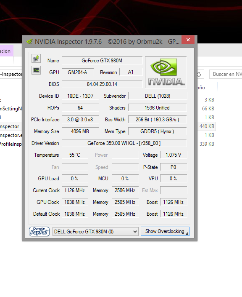This screenshot has width=242, height=297.
Task: Click the Default Clock 1038 MHz field
Action: tap(75, 214)
